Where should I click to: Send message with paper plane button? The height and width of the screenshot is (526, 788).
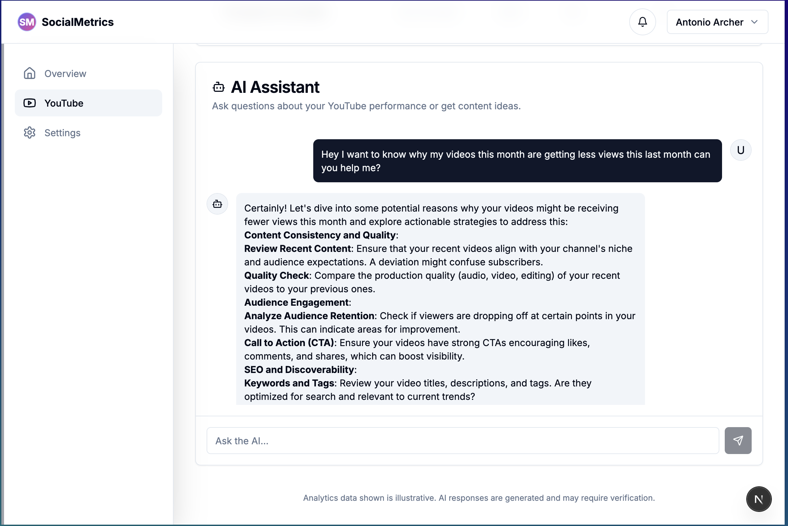[738, 441]
